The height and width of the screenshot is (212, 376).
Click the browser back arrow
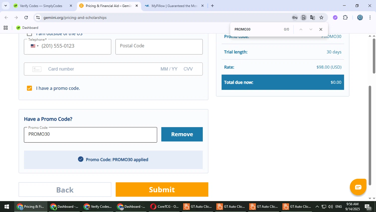[x=6, y=18]
